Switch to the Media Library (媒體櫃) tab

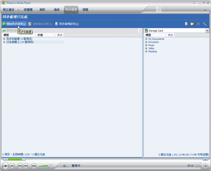point(28,10)
